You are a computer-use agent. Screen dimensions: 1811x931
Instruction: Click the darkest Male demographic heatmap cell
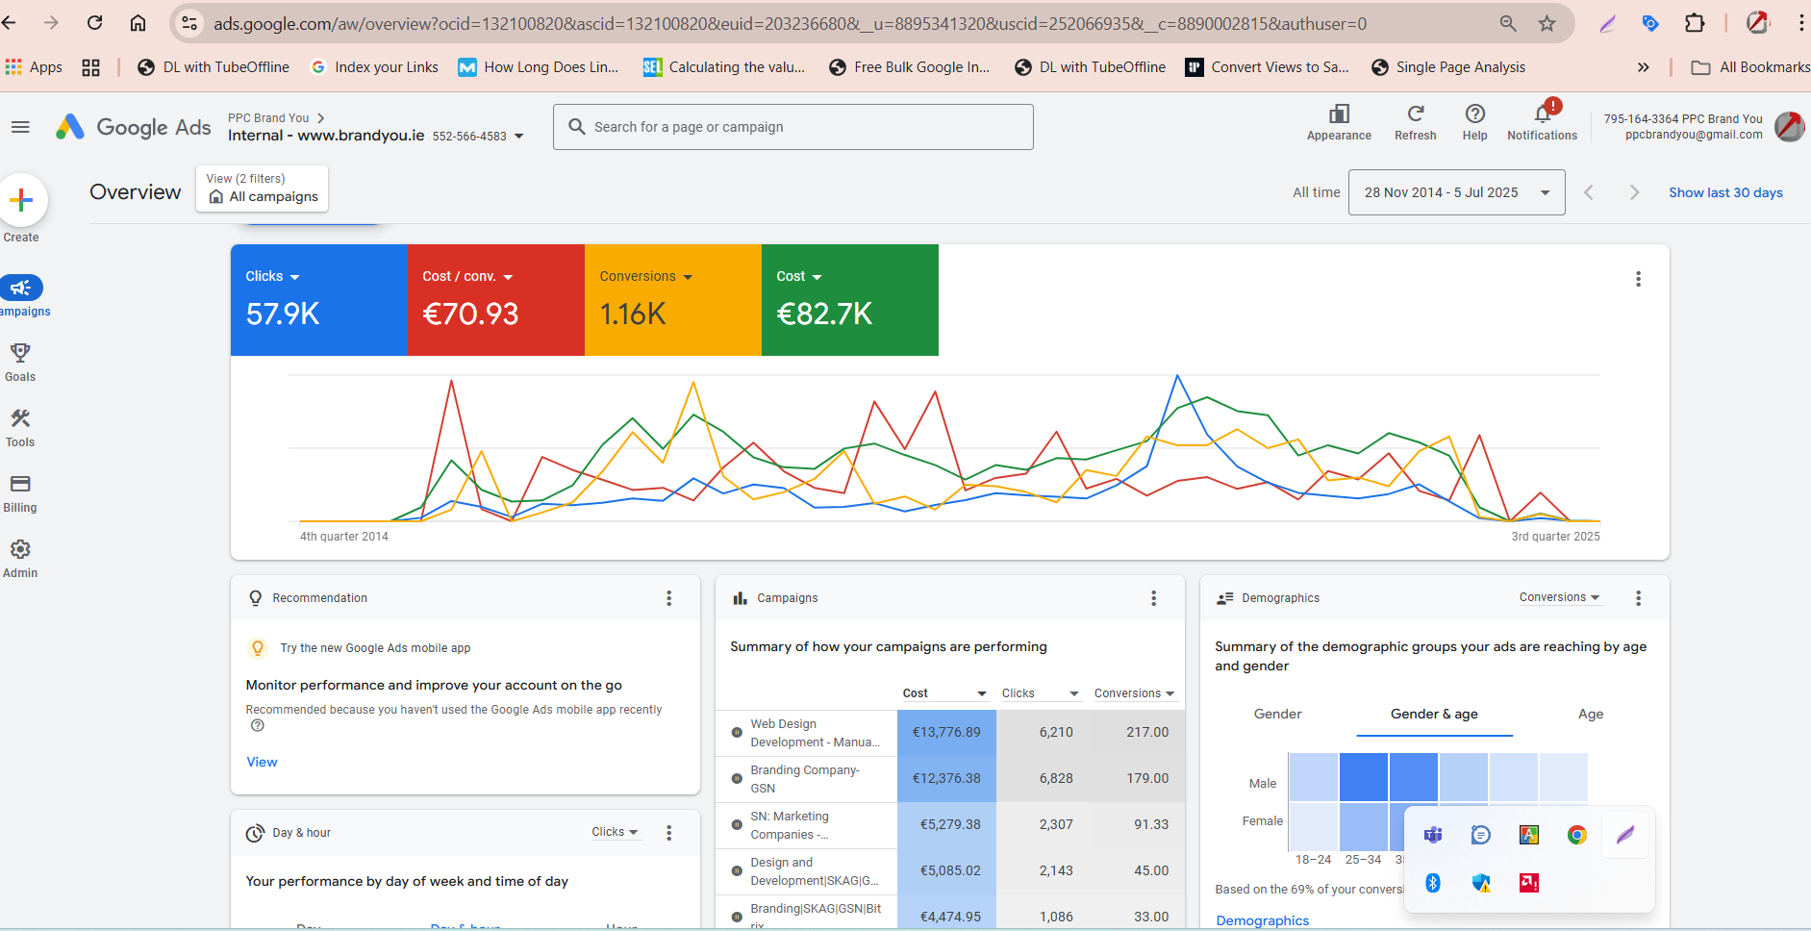click(x=1364, y=777)
